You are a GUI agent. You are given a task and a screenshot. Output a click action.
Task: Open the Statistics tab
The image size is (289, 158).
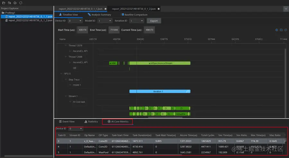pos(91,121)
